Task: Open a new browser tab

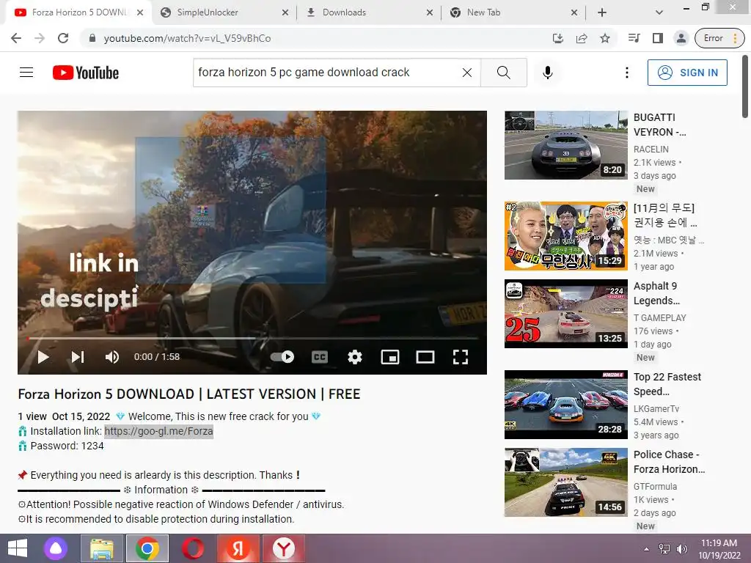Action: 602,12
